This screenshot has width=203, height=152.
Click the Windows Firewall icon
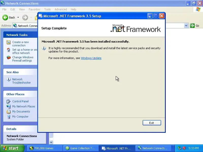point(9,58)
